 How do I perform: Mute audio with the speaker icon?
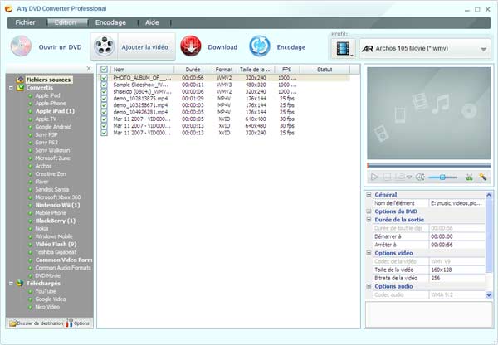pos(420,177)
